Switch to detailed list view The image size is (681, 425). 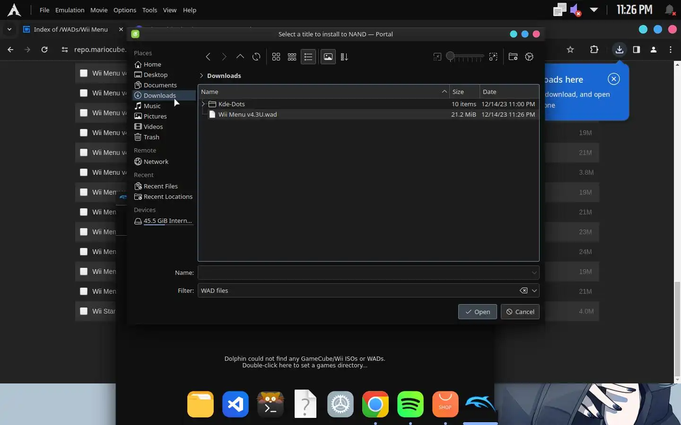click(x=308, y=57)
